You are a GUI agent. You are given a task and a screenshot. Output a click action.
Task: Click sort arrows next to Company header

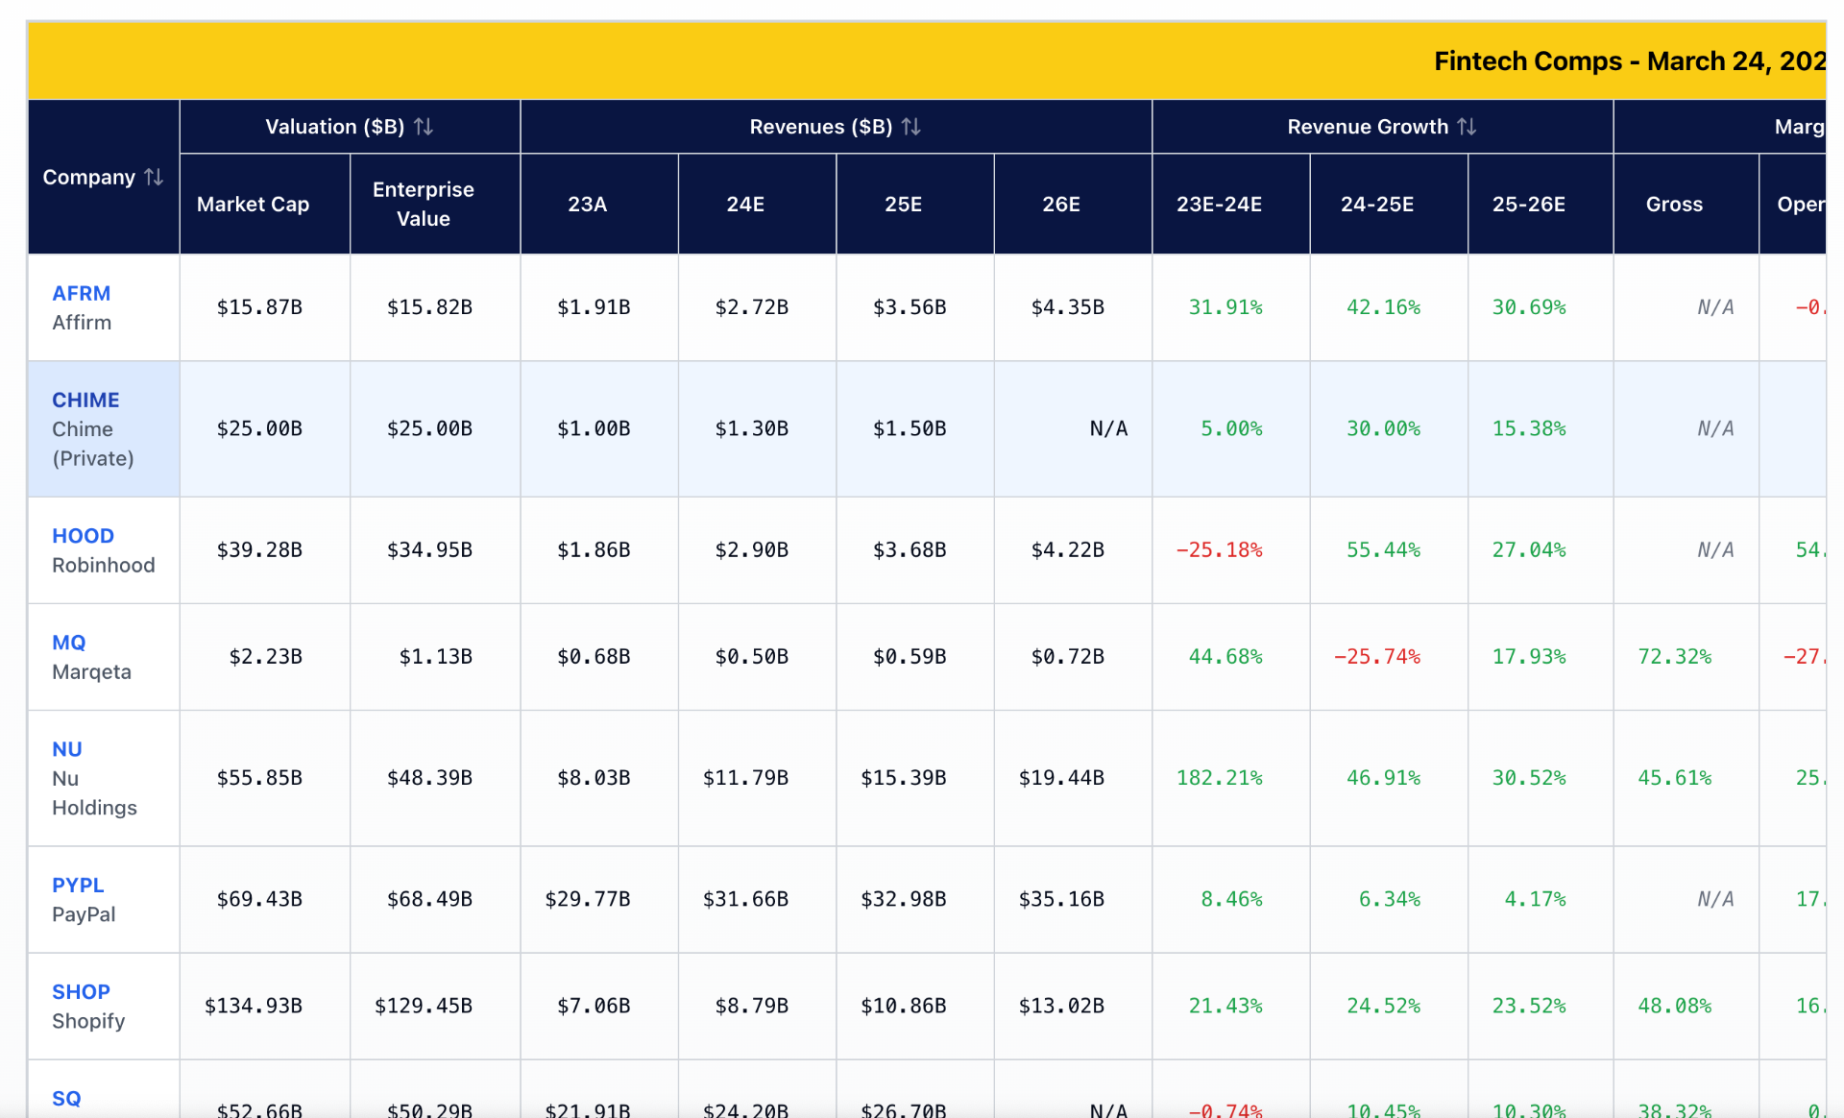[154, 178]
